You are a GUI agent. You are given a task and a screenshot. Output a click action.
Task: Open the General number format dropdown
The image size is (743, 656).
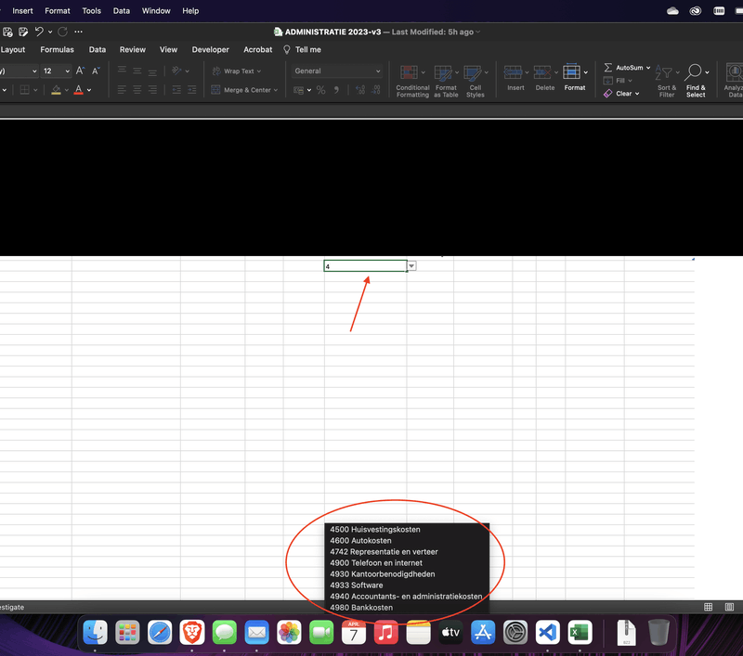click(x=337, y=71)
